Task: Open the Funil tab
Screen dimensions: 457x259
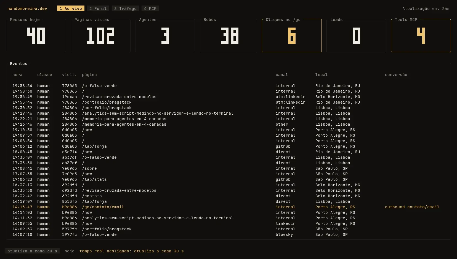Action: (98, 9)
